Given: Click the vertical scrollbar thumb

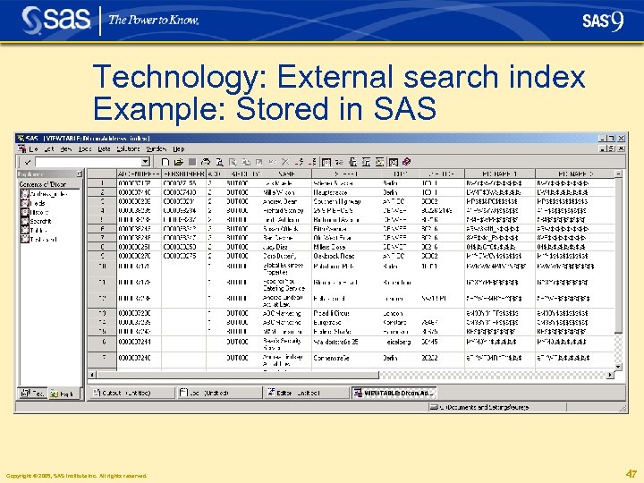Looking at the screenshot, I should 618,256.
